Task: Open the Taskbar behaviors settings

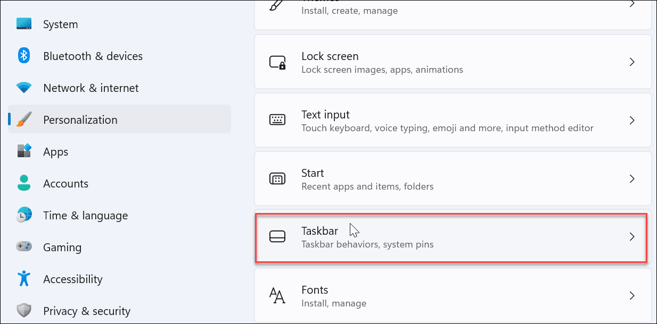Action: click(x=451, y=237)
